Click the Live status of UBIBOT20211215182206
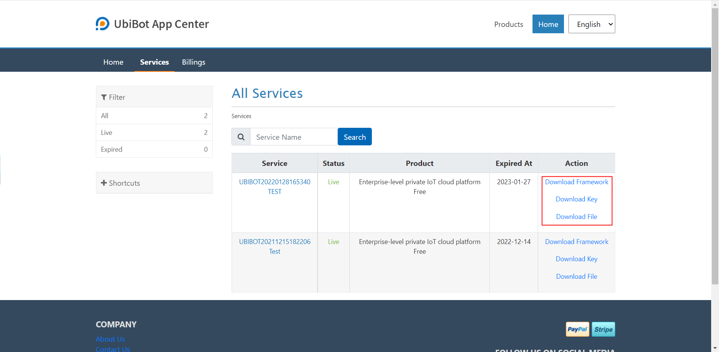719x352 pixels. pyautogui.click(x=334, y=242)
